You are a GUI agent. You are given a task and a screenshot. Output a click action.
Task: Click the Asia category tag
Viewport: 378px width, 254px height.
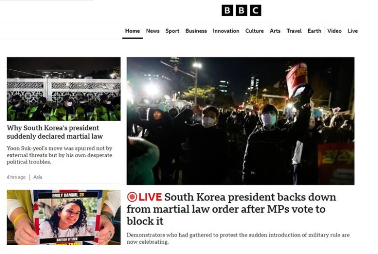coord(38,177)
